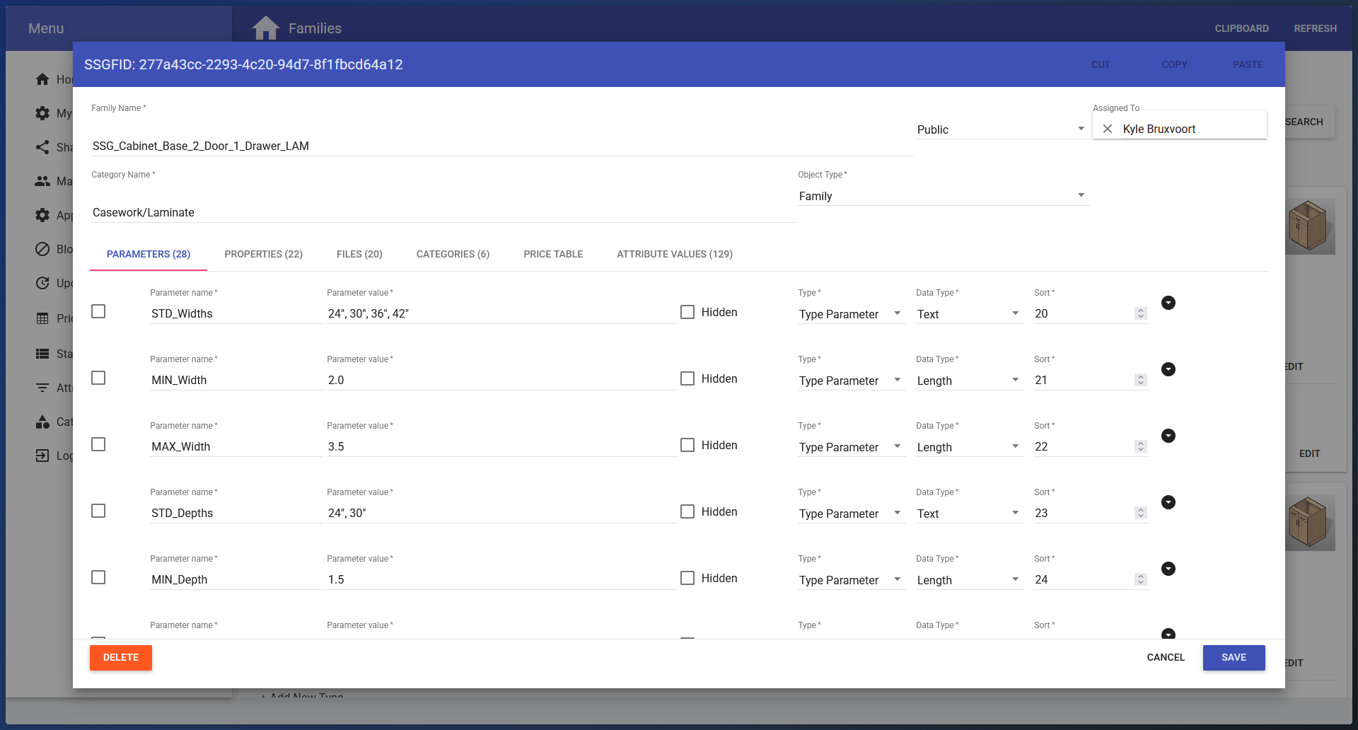Toggle Hidden for the STD_Depths parameter

point(687,511)
